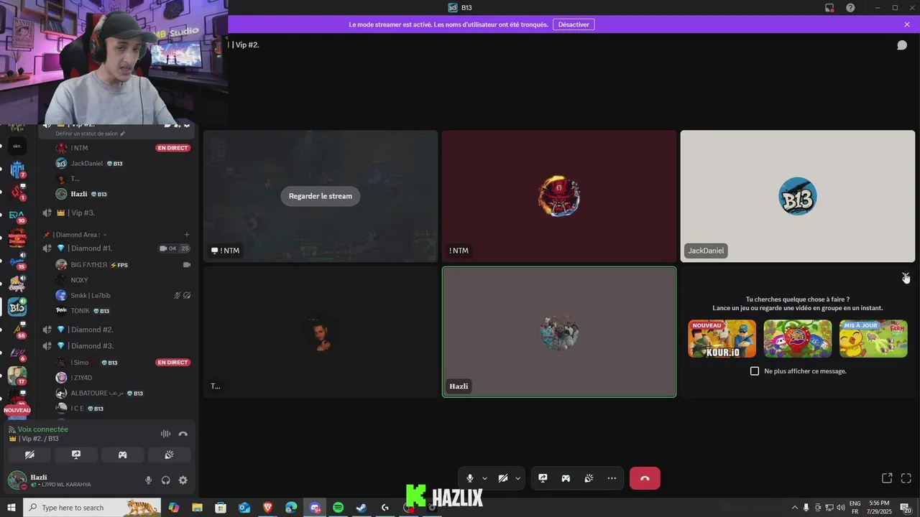Viewport: 920px width, 517px height.
Task: Open microphone options arrow in call bar
Action: click(x=484, y=478)
